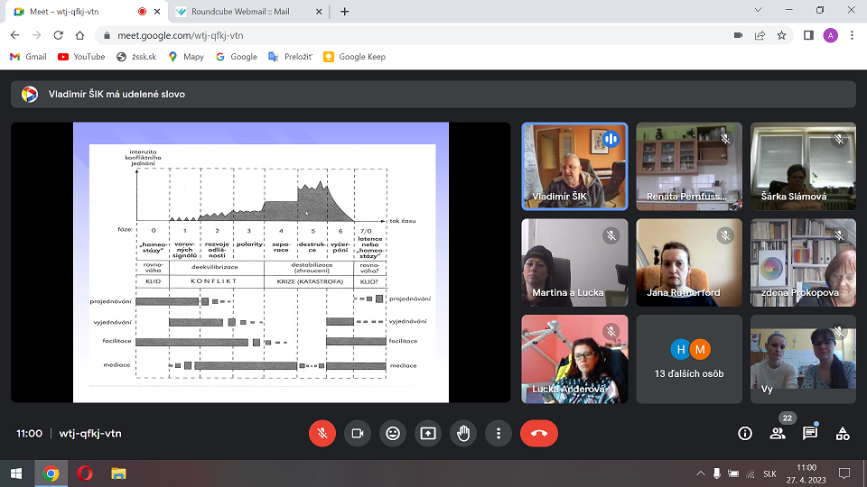Open the YouTube bookmark
The height and width of the screenshot is (487, 867).
(x=81, y=56)
